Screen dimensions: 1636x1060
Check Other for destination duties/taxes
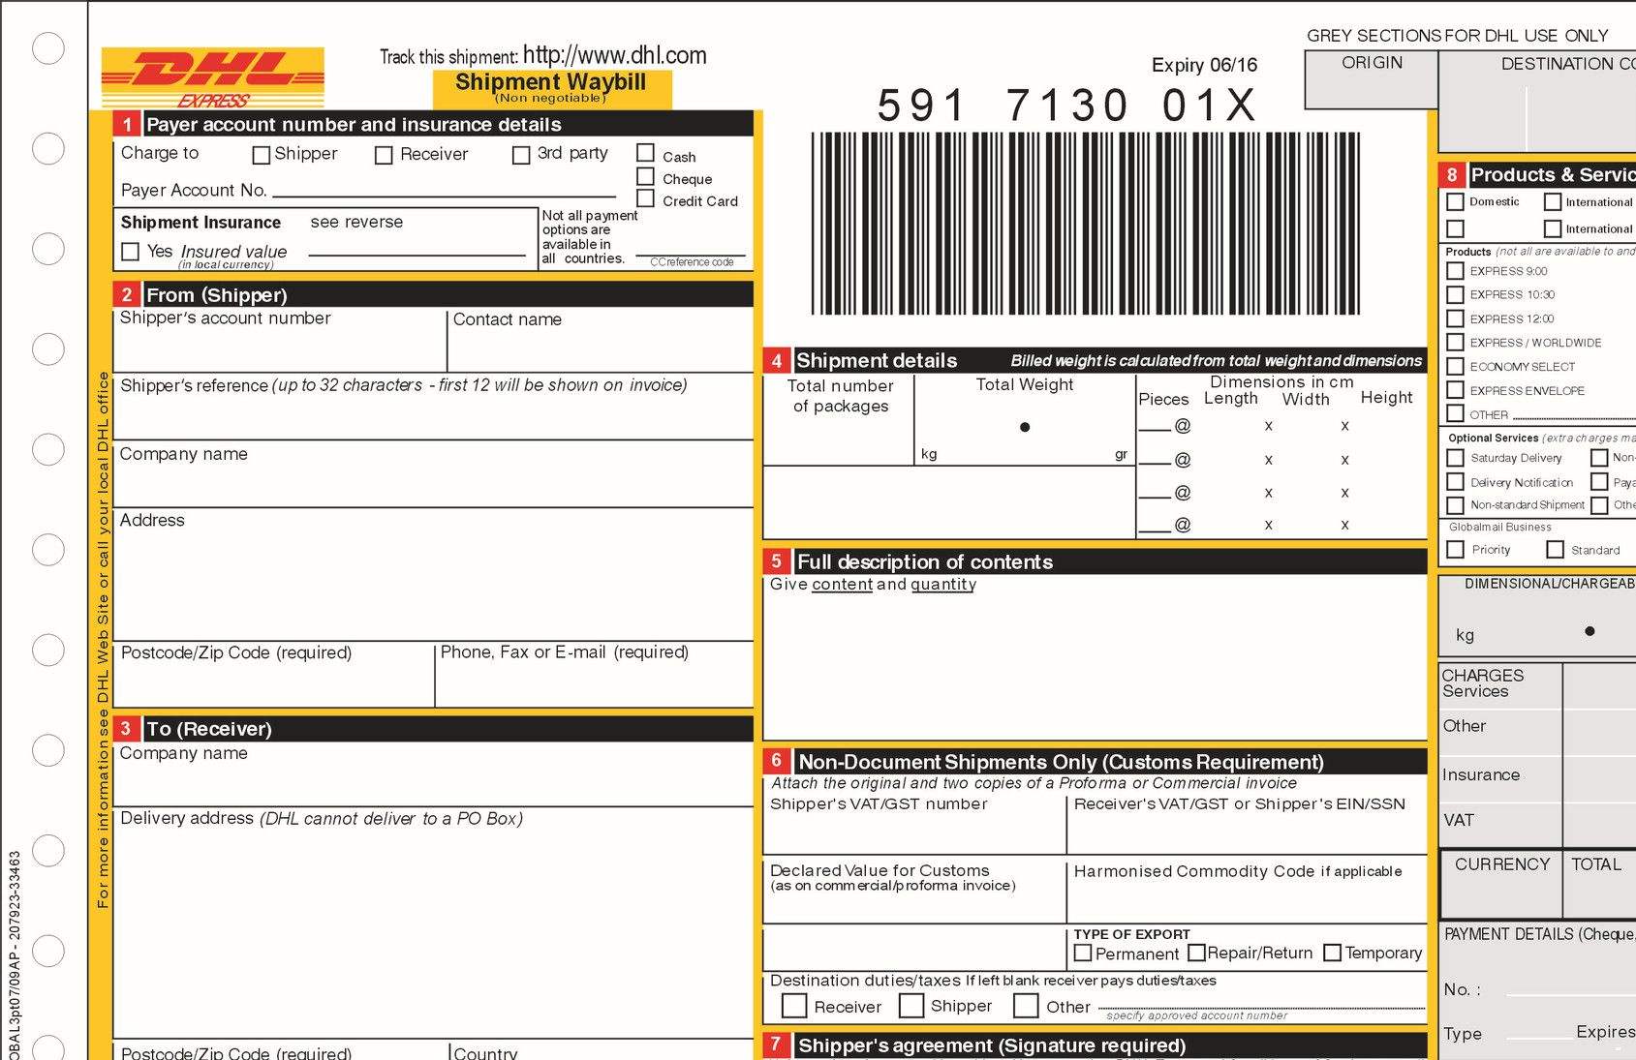pyautogui.click(x=1026, y=1006)
